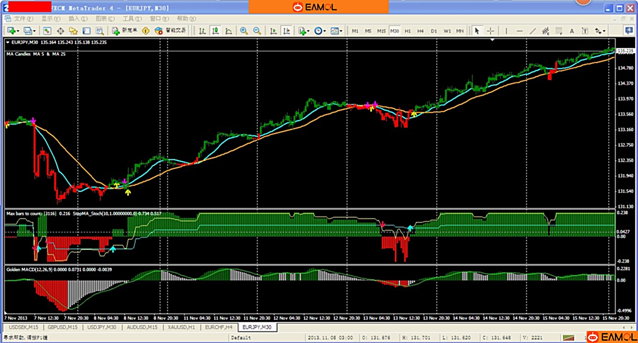Switch to the USDSEK,M15 chart tab
638x343 pixels.
coord(23,327)
